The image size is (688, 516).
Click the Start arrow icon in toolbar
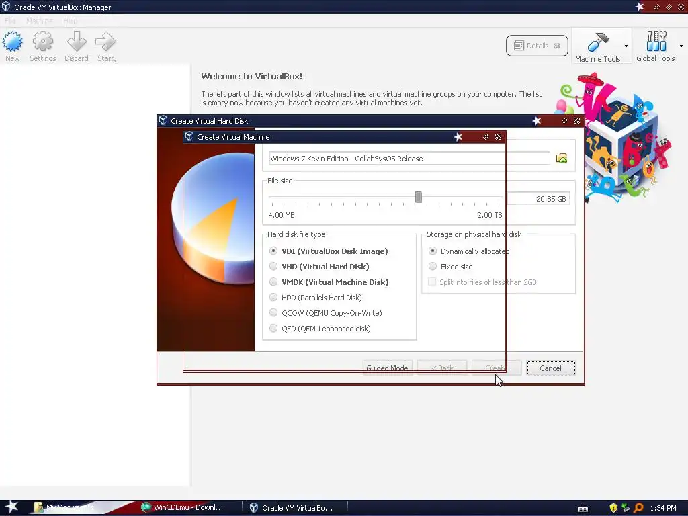point(105,42)
